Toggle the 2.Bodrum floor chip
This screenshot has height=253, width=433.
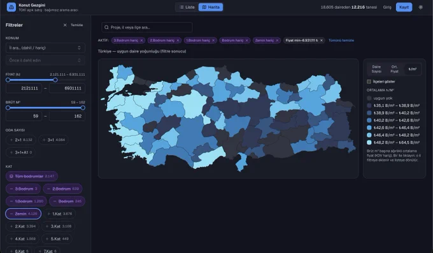point(62,189)
